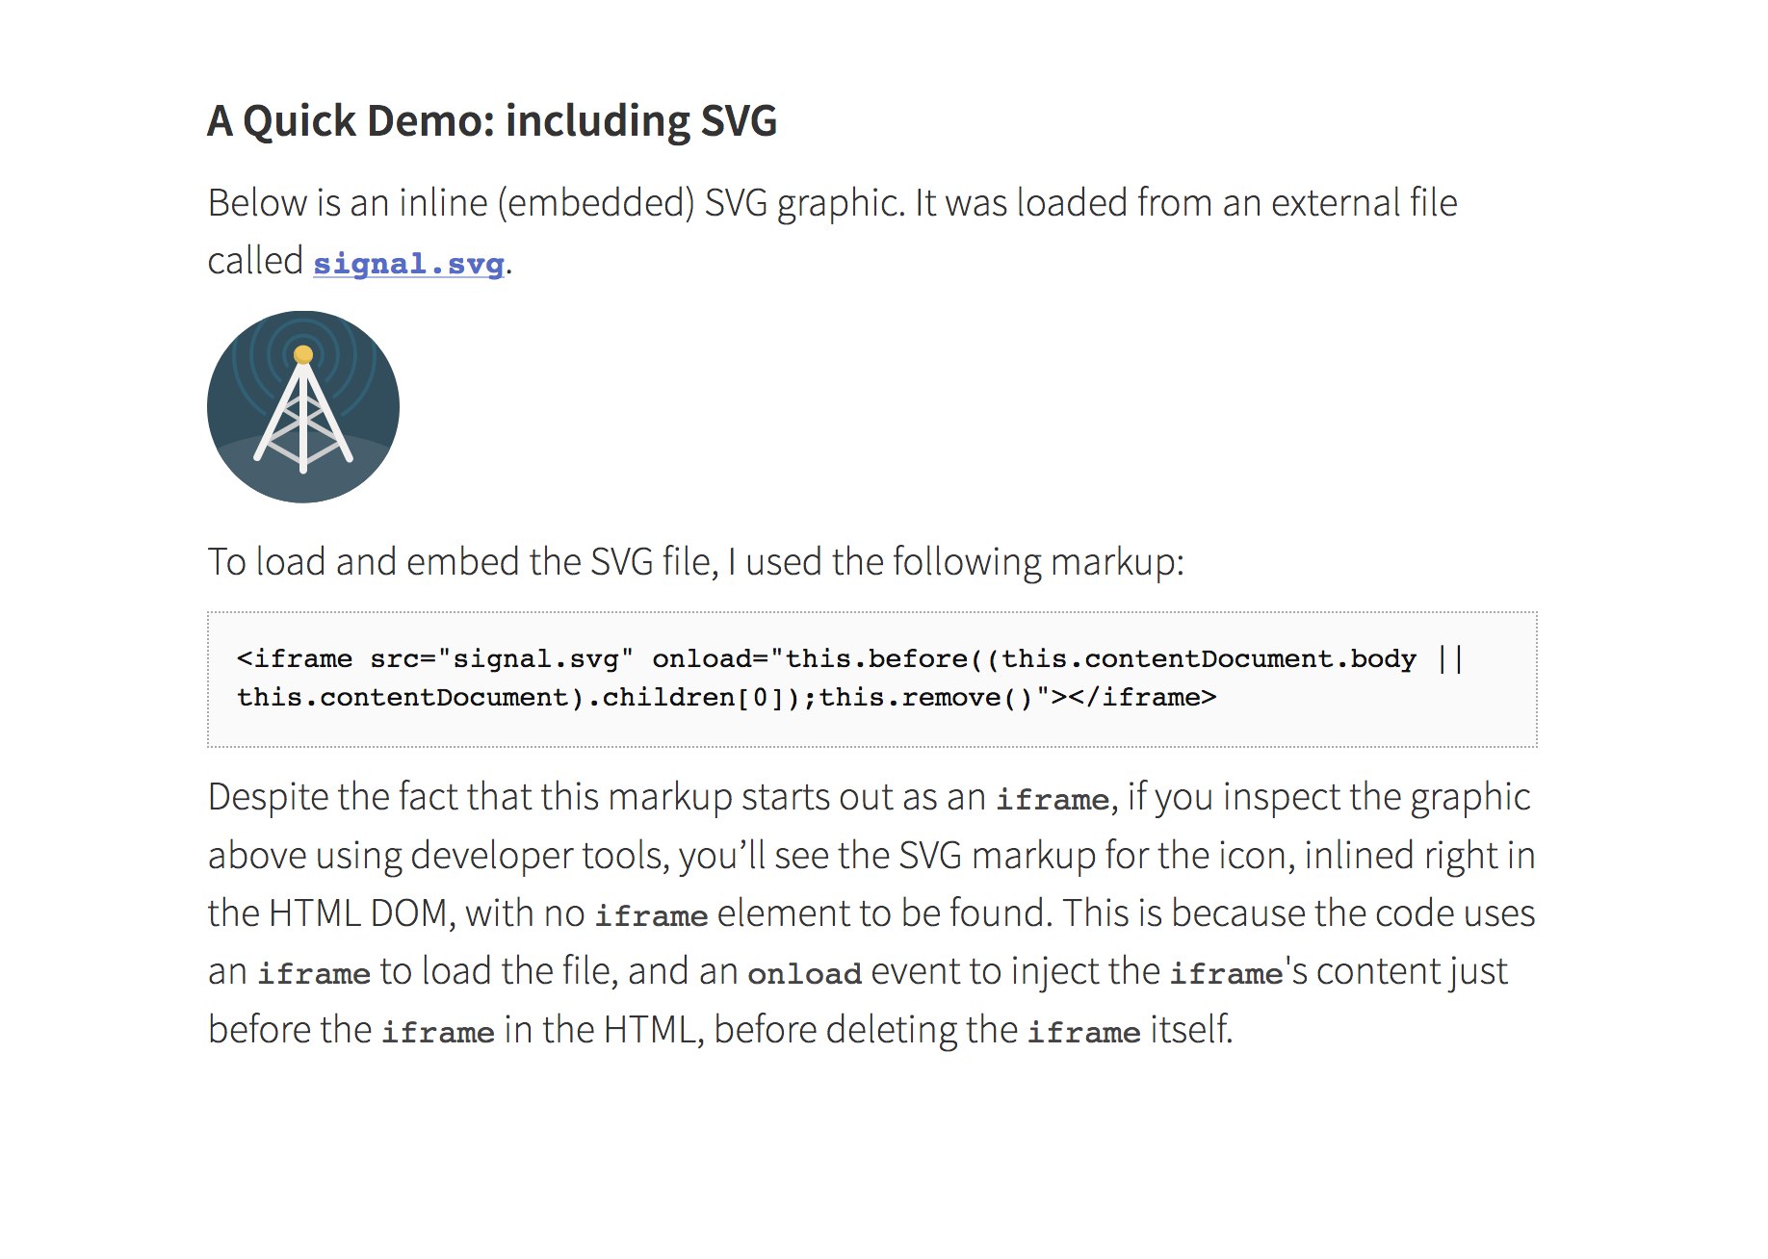
Task: Open the signal.svg link
Action: [408, 264]
